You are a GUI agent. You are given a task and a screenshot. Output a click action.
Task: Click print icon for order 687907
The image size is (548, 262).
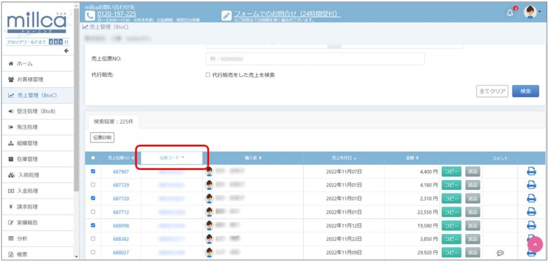click(531, 171)
